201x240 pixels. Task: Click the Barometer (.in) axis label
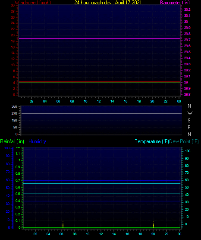[175, 3]
